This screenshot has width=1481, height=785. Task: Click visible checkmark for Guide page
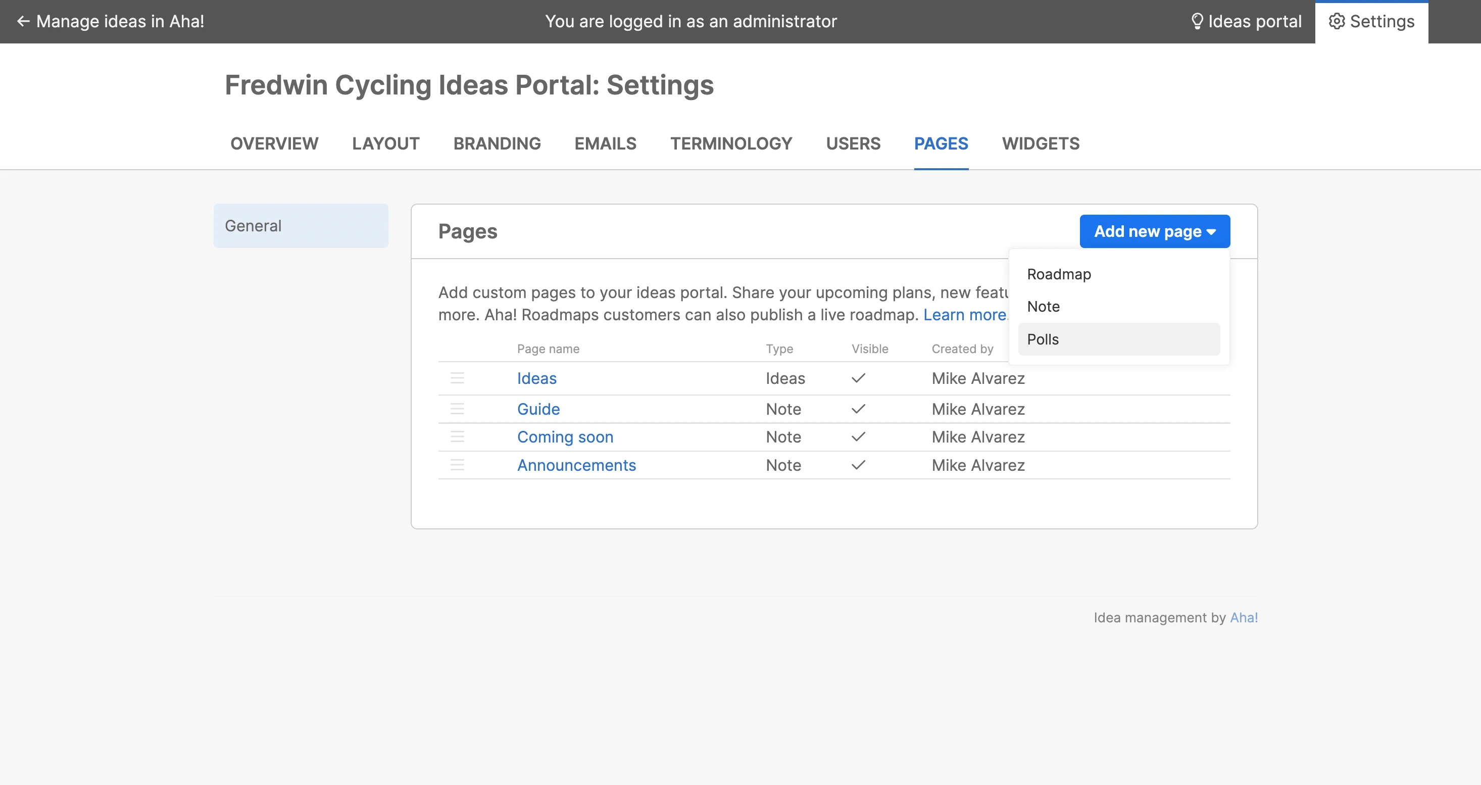[x=858, y=409]
